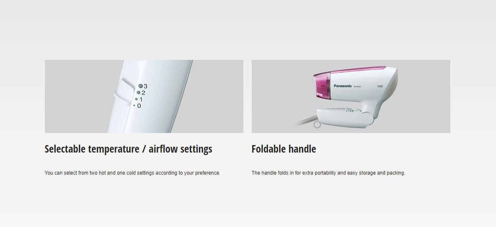Image resolution: width=496 pixels, height=227 pixels.
Task: Click the Foldable handle heading
Action: tap(284, 149)
